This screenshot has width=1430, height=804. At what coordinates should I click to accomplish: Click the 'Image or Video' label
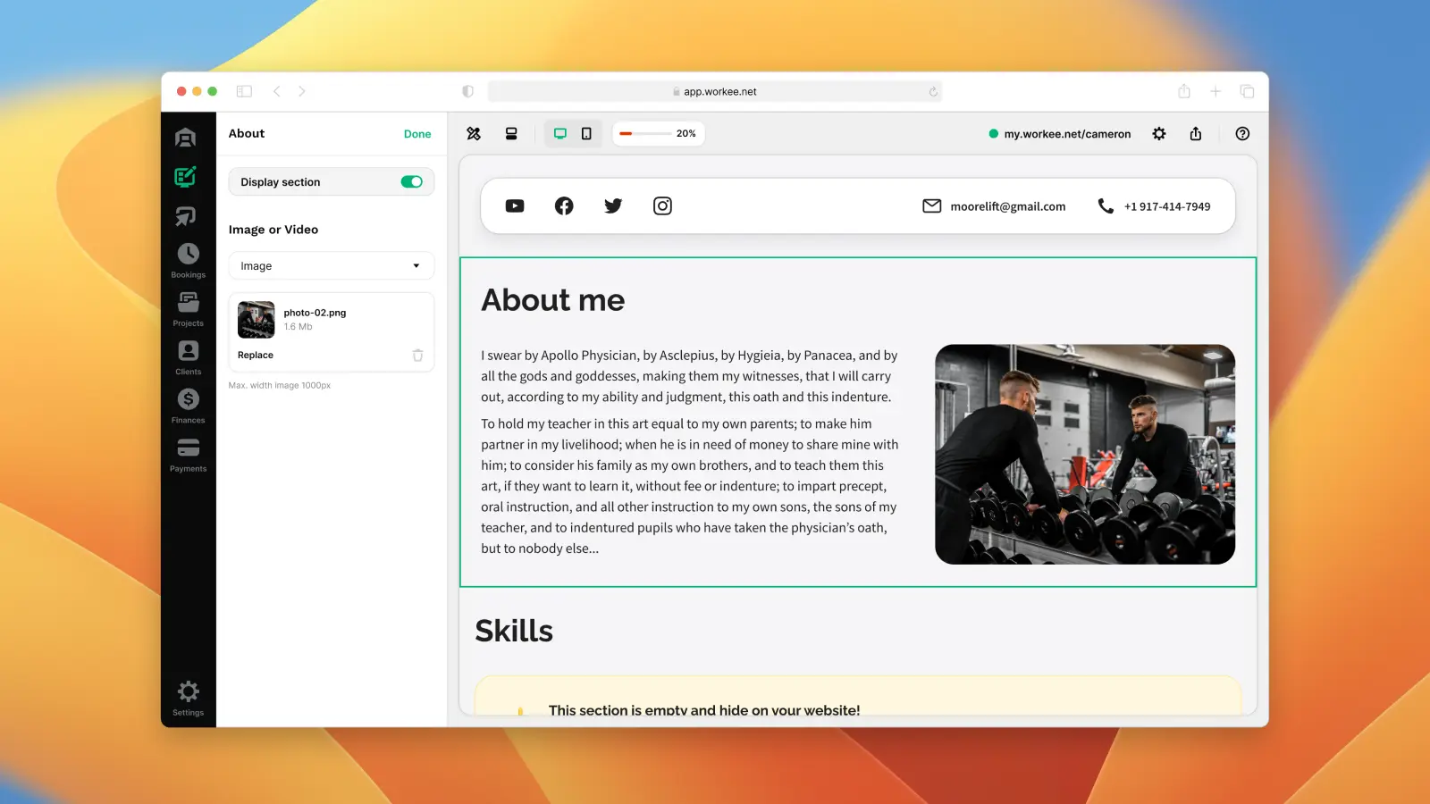[273, 230]
